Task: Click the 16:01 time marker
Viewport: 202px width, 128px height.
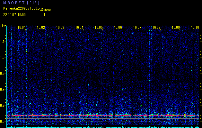Action: pos(22,28)
